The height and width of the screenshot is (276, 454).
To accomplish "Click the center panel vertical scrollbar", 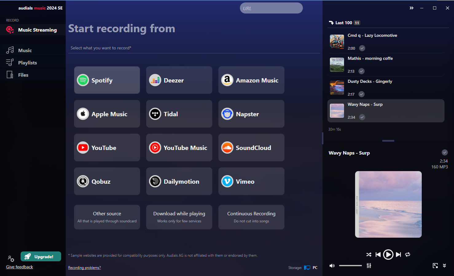I will coord(322,138).
